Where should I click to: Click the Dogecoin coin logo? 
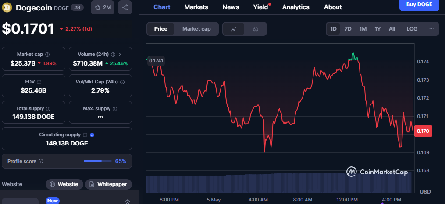(x=7, y=7)
